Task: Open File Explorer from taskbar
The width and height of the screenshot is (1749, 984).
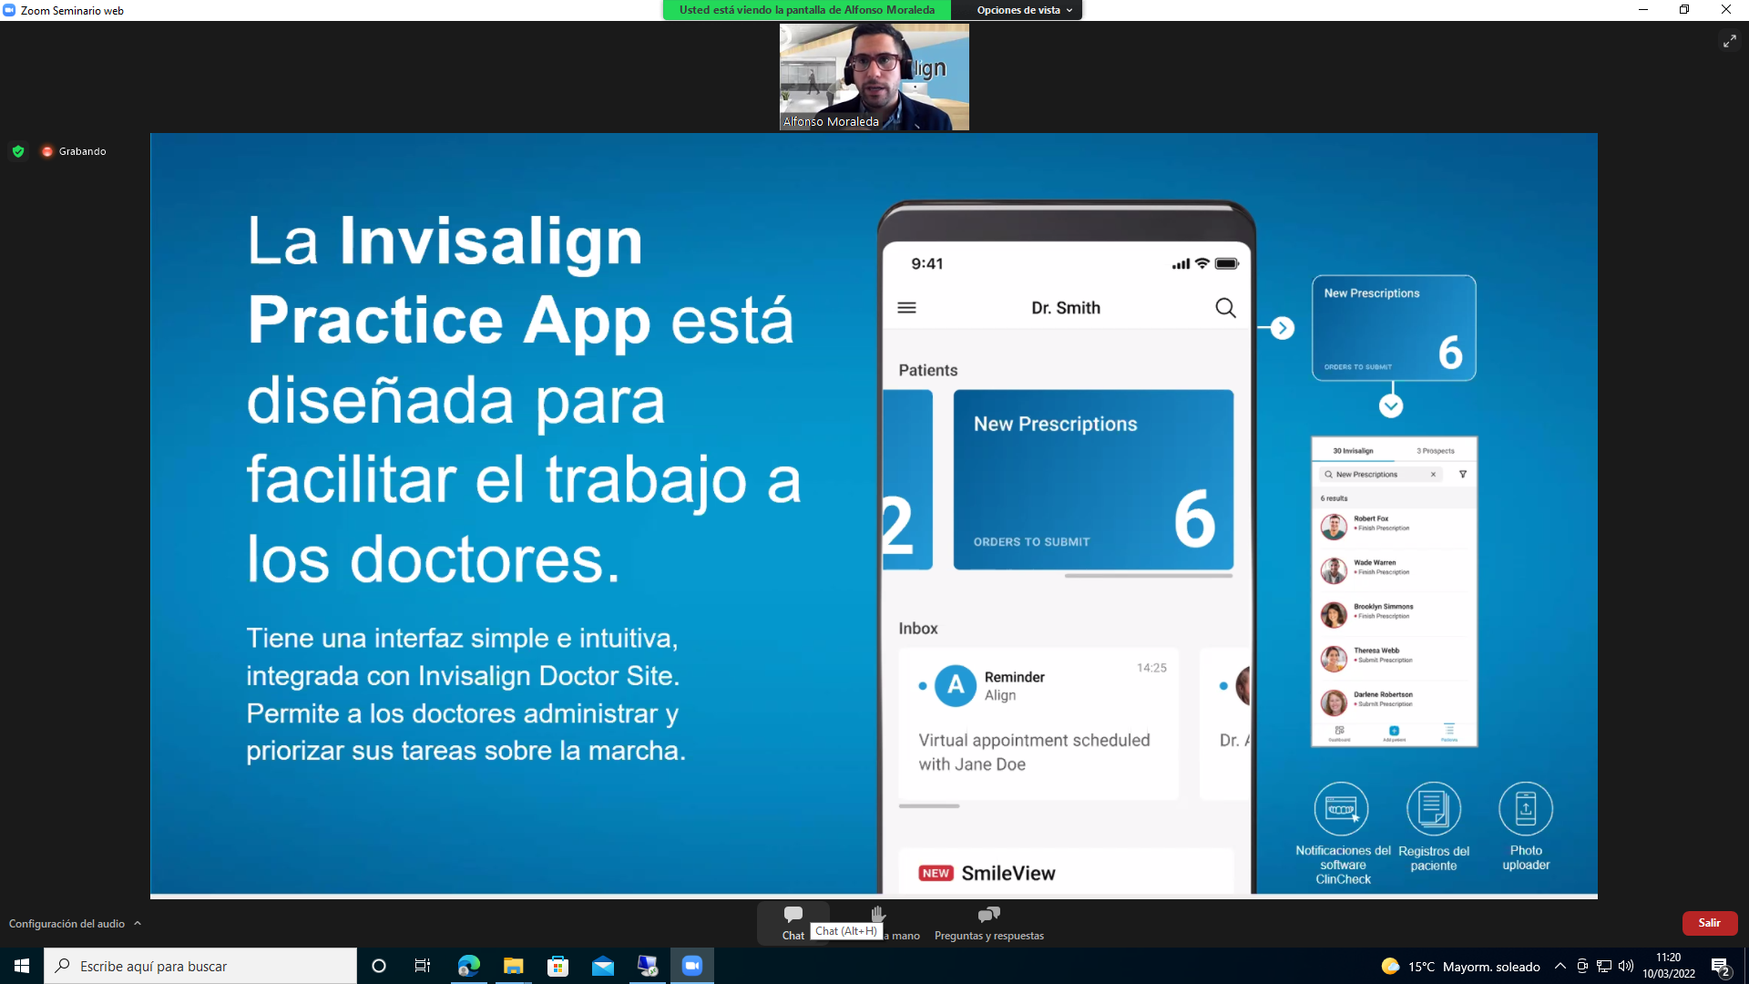Action: [x=514, y=966]
